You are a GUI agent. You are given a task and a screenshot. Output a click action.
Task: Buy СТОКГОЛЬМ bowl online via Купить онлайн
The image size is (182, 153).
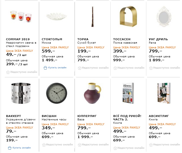click(x=57, y=67)
